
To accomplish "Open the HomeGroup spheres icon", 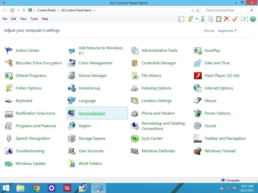I will tap(72, 88).
